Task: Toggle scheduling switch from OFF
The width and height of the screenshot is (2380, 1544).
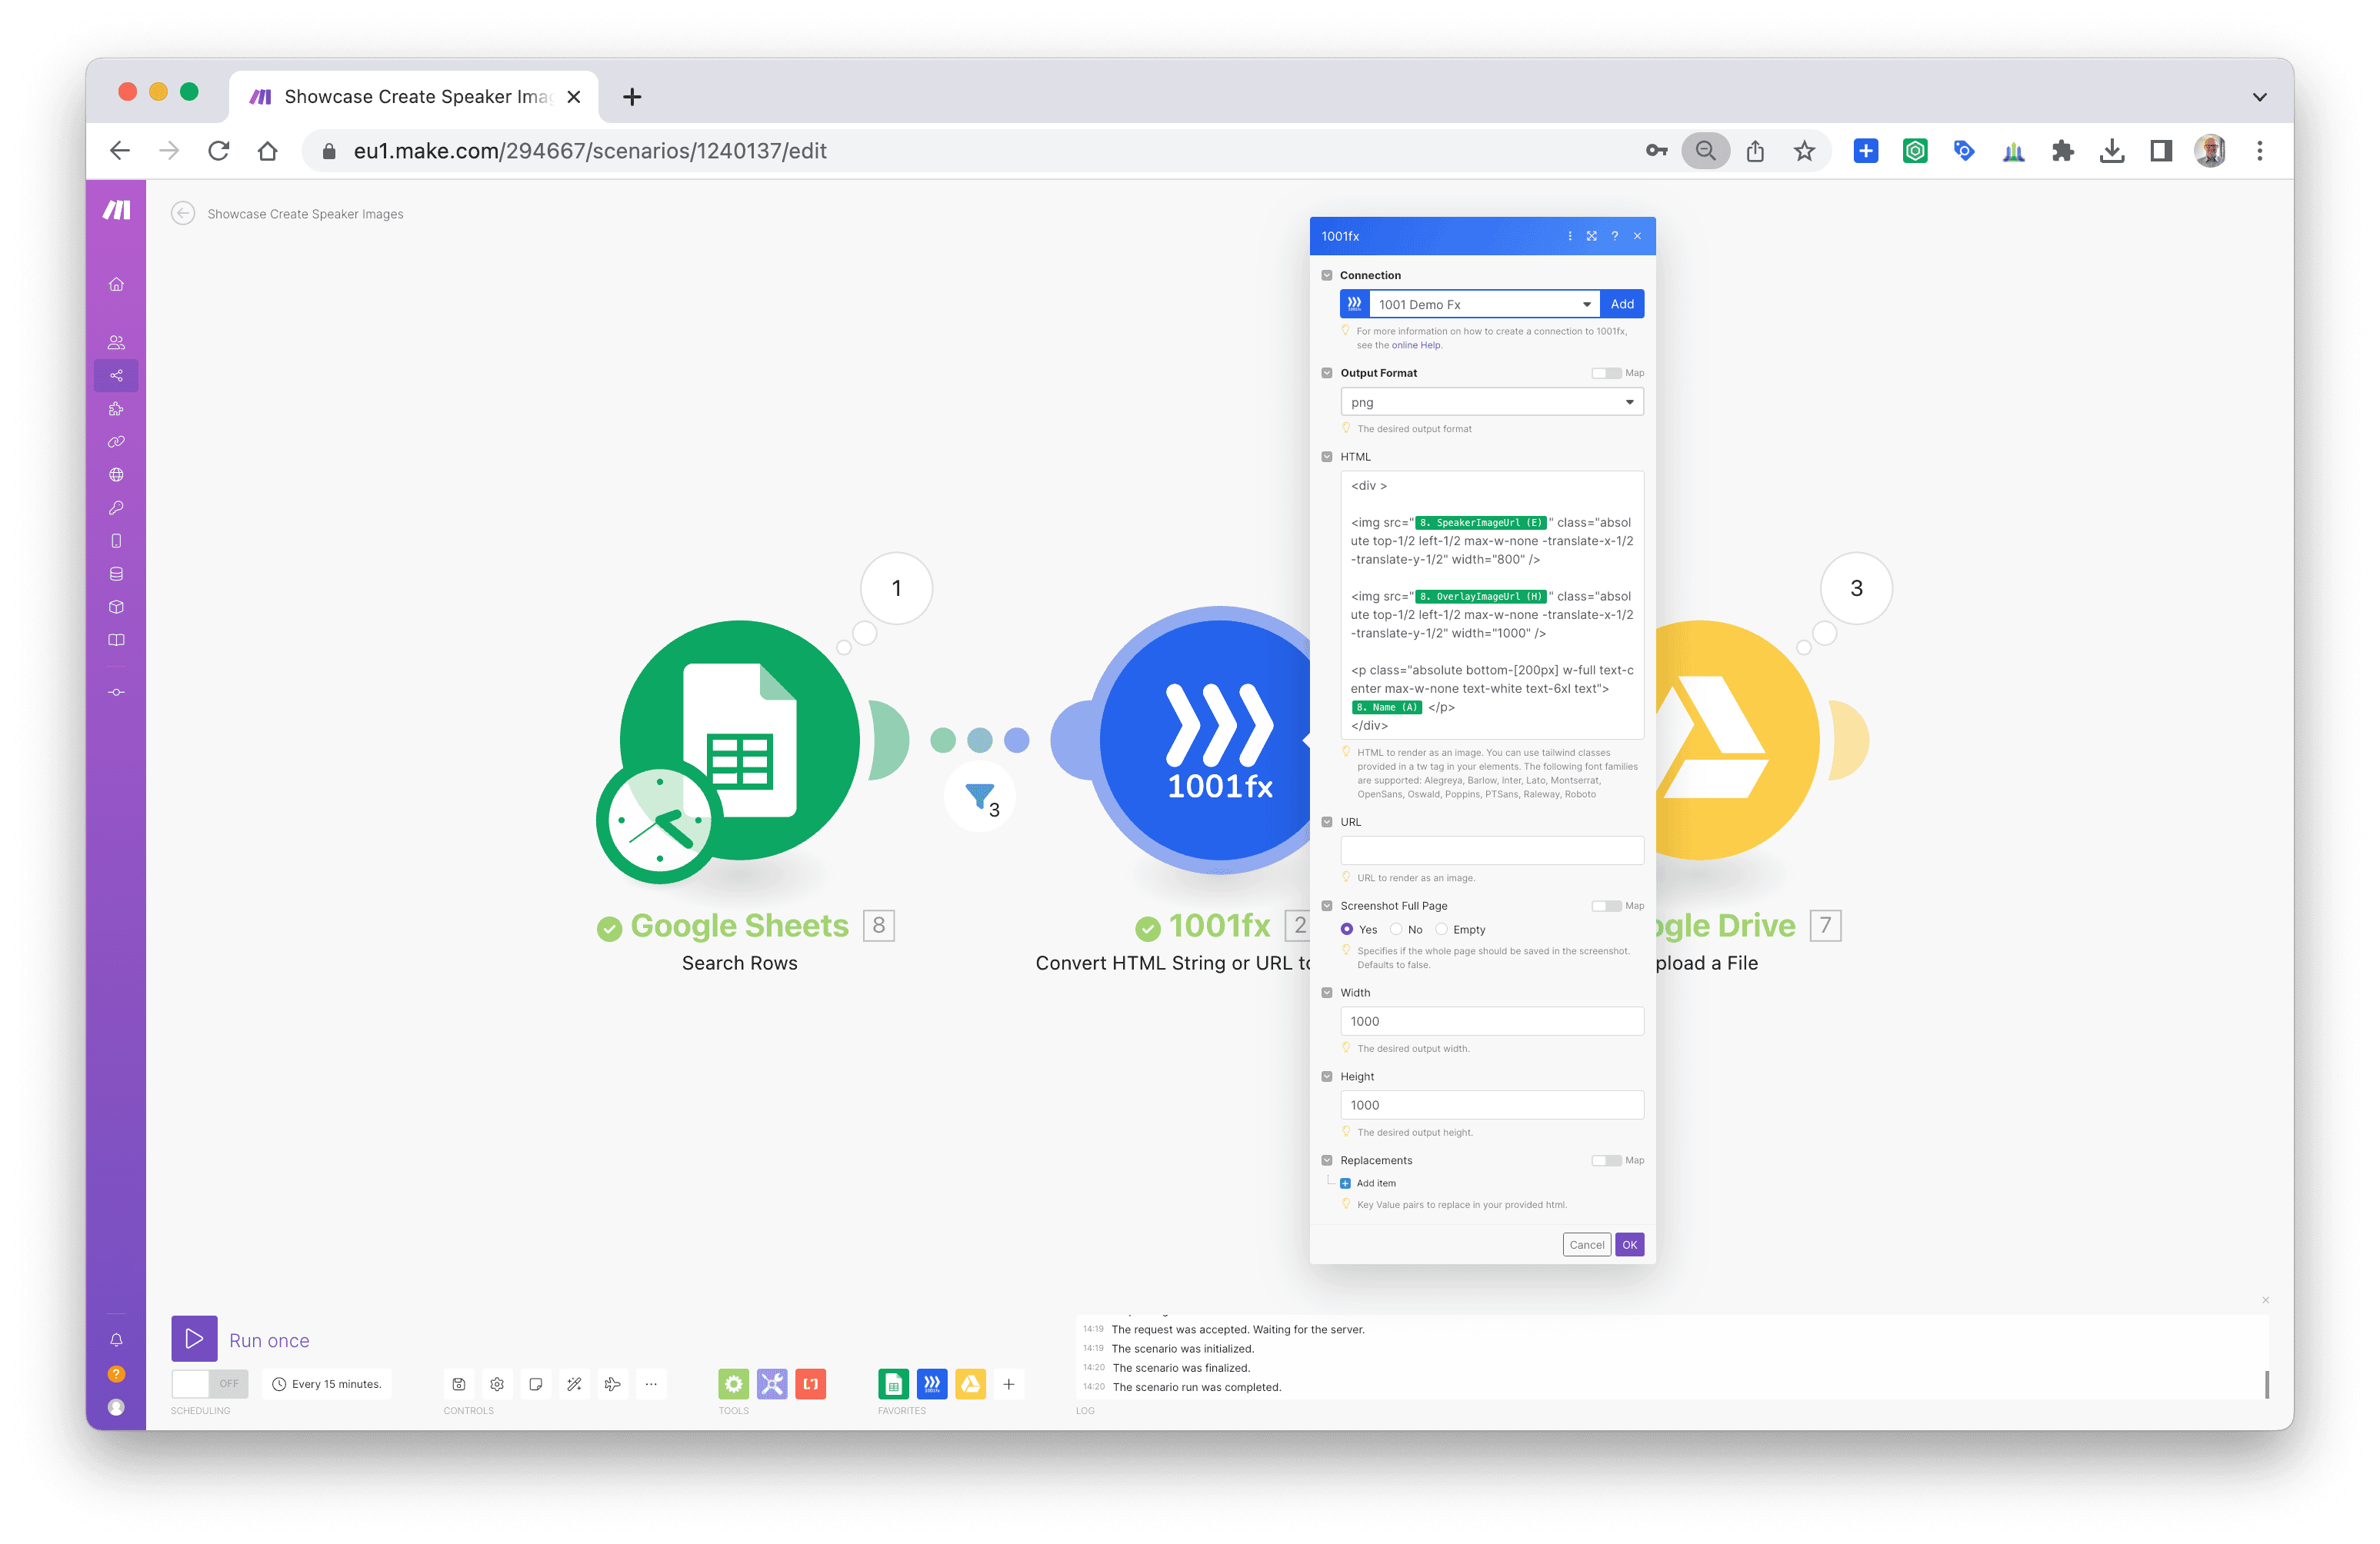Action: point(209,1384)
